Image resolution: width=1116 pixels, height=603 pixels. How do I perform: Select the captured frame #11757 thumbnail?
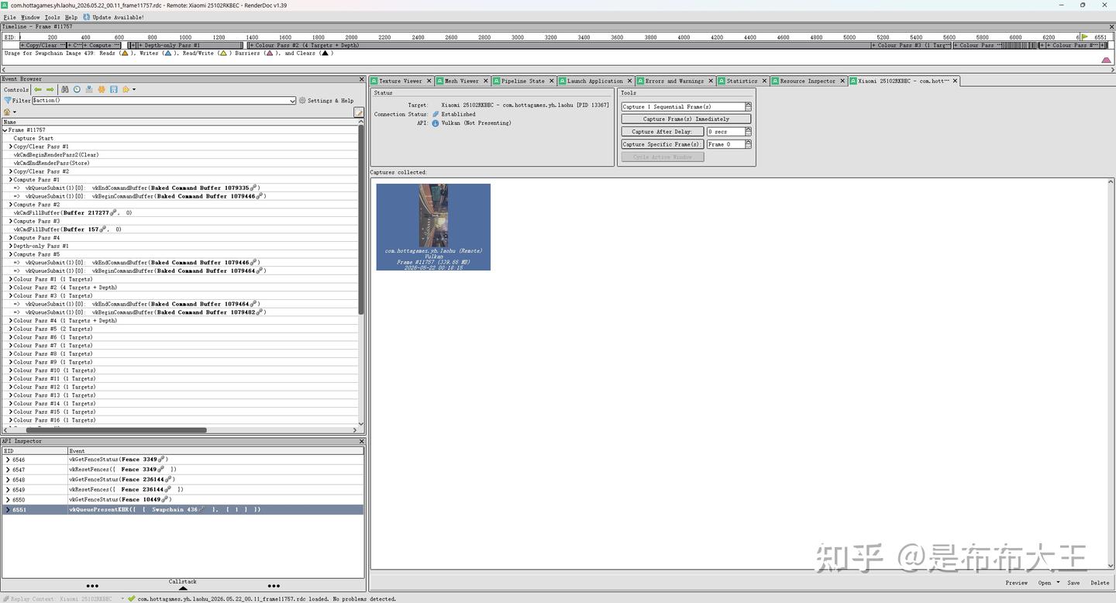tap(433, 227)
